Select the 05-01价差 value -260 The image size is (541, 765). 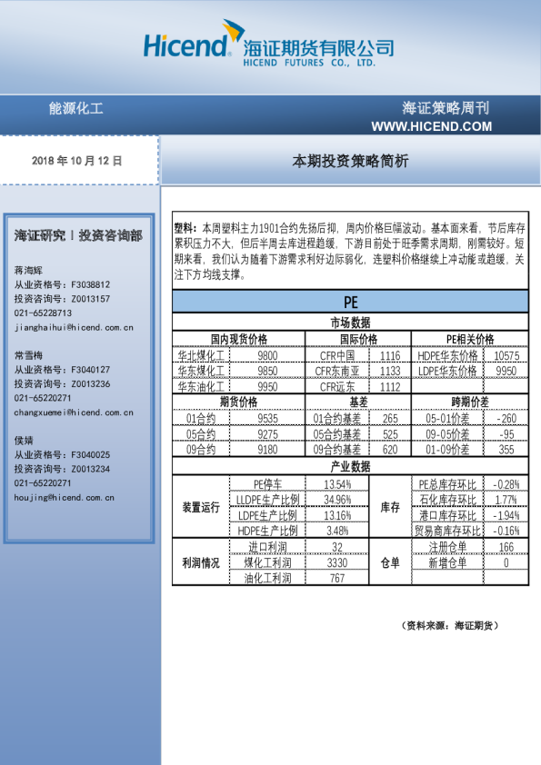tap(506, 418)
